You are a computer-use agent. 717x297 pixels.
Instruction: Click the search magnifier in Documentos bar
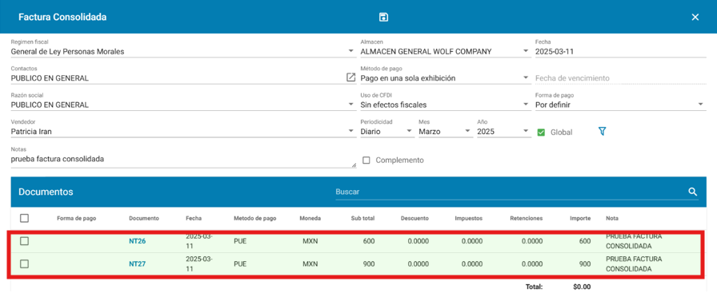693,192
